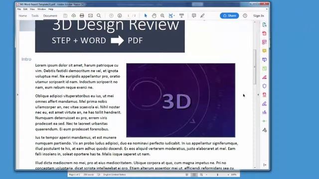Open the Redact tool in right pane

point(264,77)
